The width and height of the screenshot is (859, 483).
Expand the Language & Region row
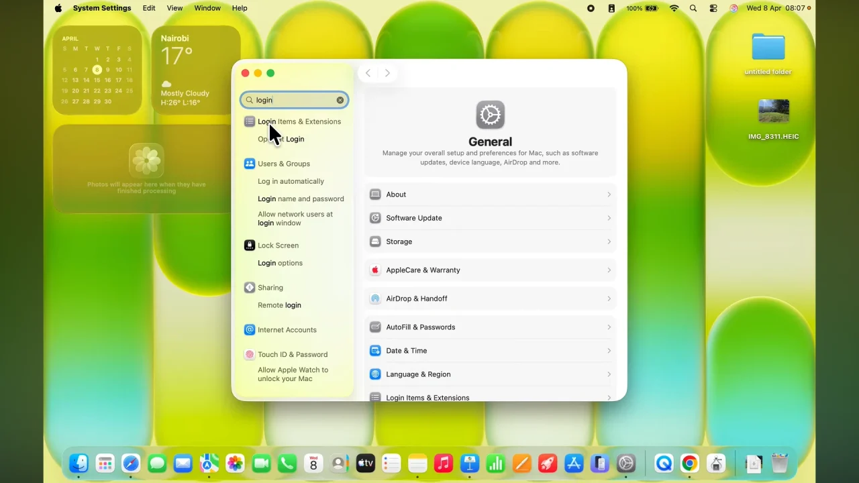[x=608, y=374]
